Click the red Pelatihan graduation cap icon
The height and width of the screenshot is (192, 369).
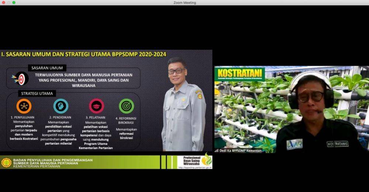tap(96, 106)
